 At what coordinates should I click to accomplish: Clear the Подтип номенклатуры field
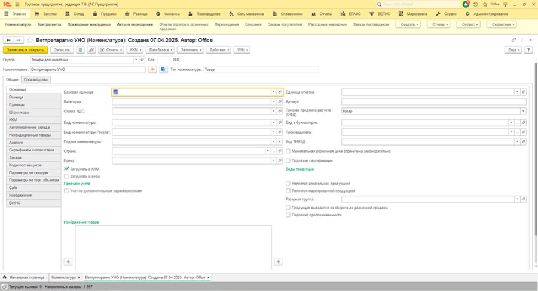[280, 141]
